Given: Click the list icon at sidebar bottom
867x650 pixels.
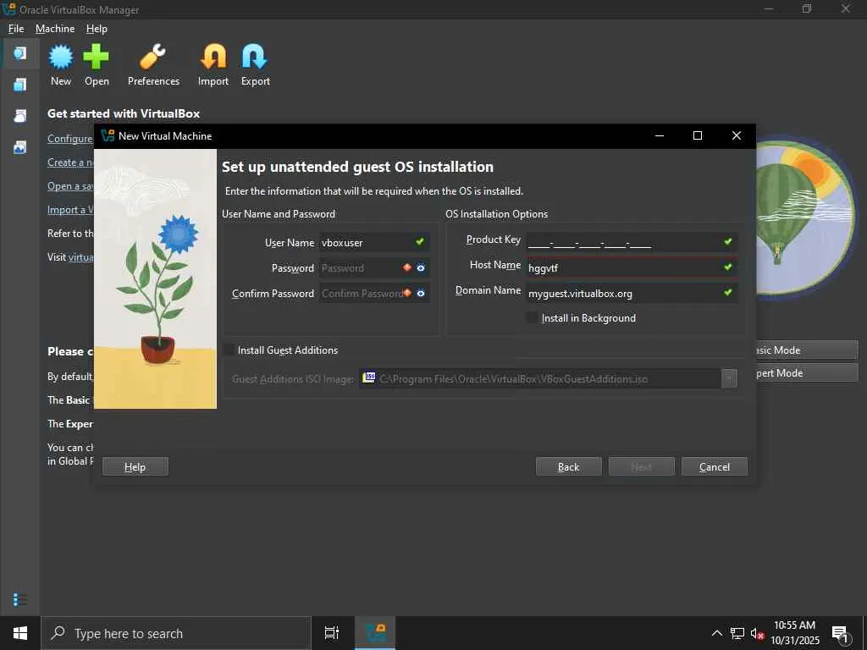Looking at the screenshot, I should tap(20, 600).
